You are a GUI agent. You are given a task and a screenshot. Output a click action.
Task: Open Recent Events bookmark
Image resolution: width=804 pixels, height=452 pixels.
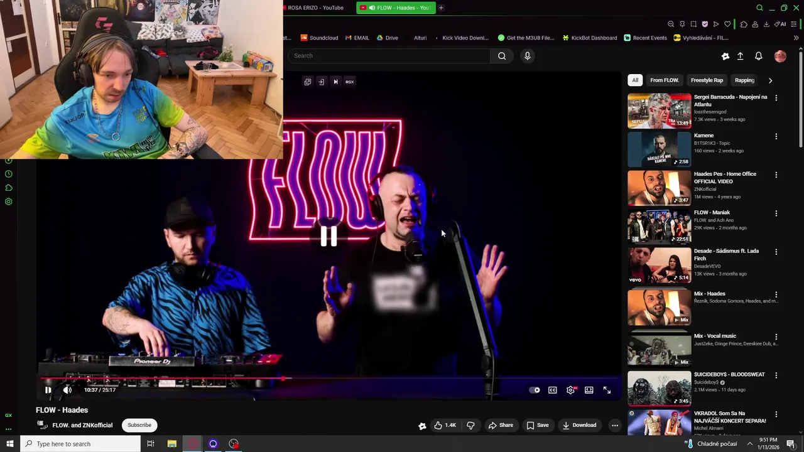(x=645, y=38)
